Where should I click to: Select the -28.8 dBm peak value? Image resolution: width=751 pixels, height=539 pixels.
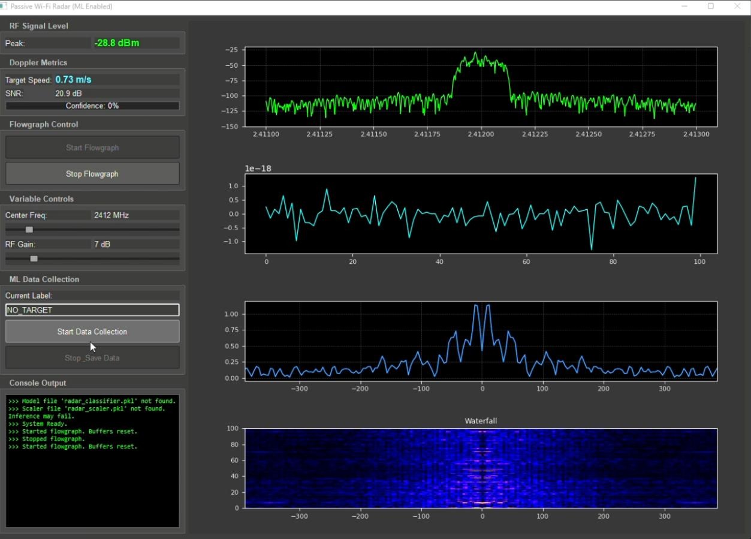click(x=117, y=43)
